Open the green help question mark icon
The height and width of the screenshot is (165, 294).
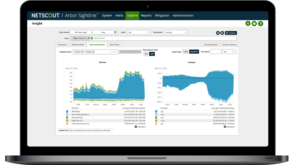click(x=260, y=24)
